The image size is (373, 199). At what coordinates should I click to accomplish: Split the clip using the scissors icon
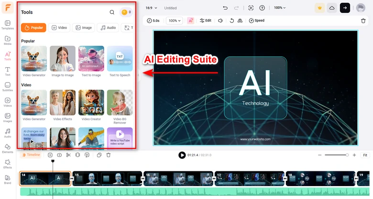click(68, 155)
